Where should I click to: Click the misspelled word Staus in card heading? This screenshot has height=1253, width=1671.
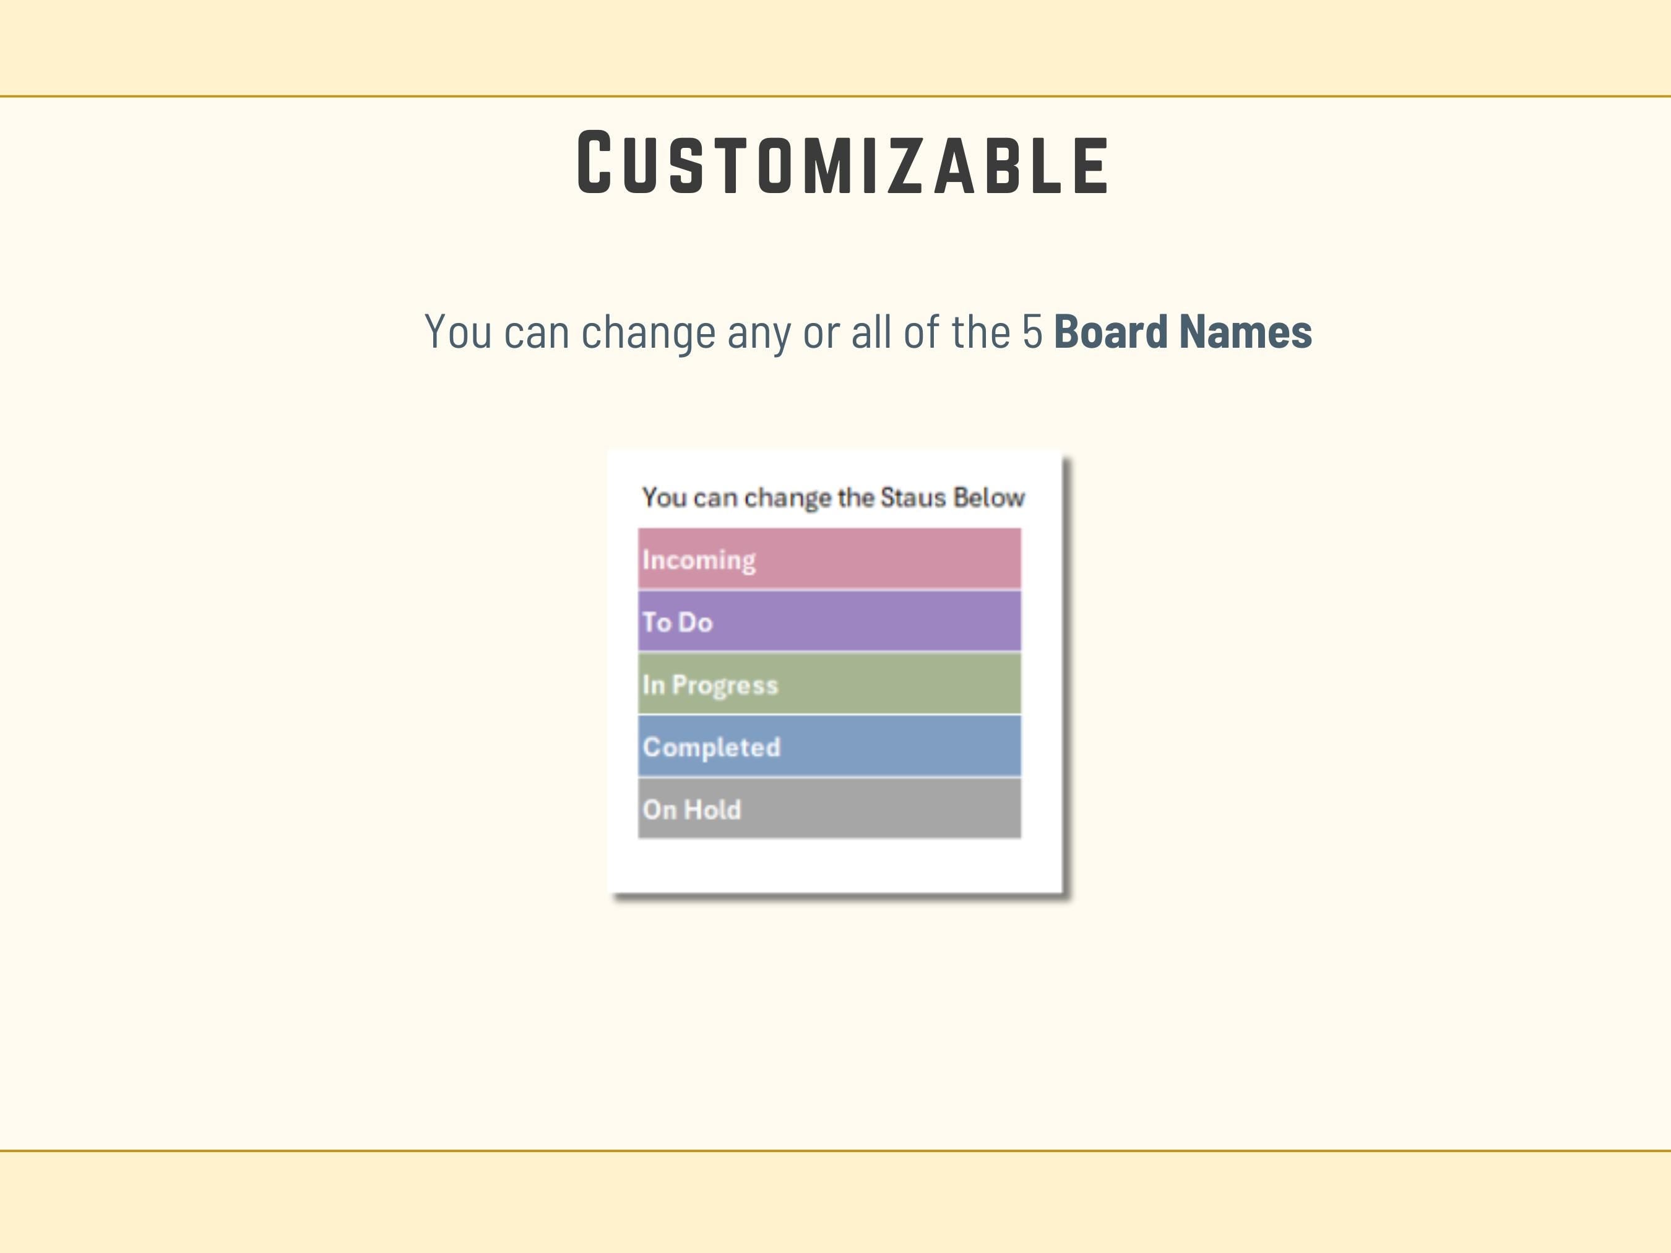click(x=913, y=497)
